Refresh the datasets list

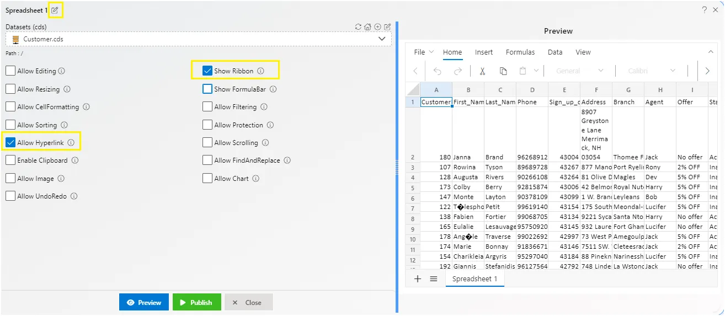358,26
